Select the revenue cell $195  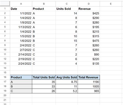tap(89, 27)
